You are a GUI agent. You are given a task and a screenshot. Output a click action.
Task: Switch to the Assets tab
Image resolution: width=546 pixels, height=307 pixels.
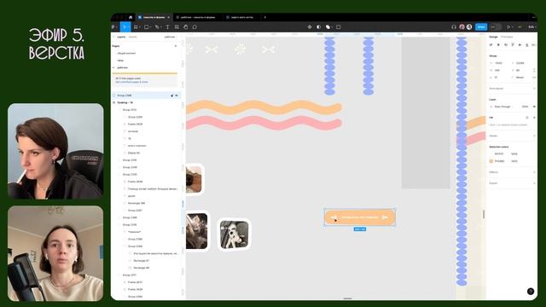133,37
